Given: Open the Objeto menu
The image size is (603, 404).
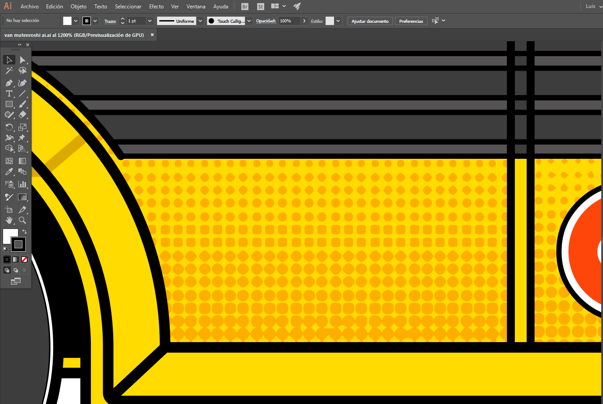Looking at the screenshot, I should pos(79,7).
